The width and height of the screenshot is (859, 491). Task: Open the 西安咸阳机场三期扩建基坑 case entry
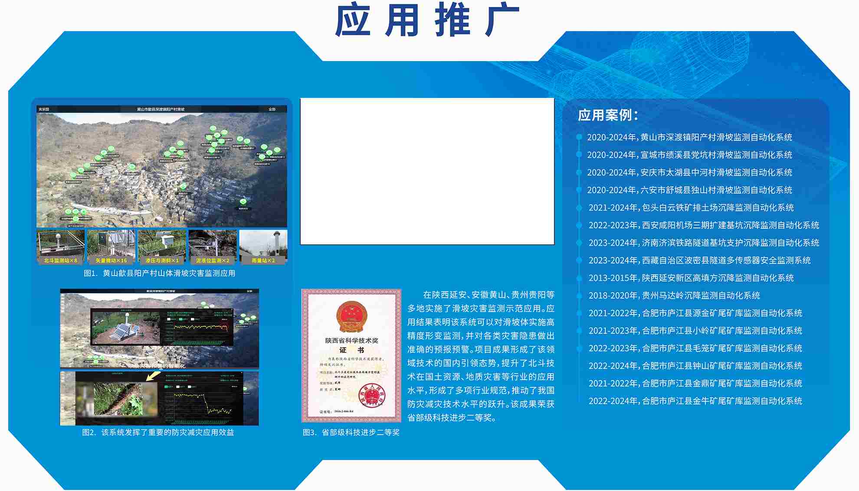tap(703, 225)
